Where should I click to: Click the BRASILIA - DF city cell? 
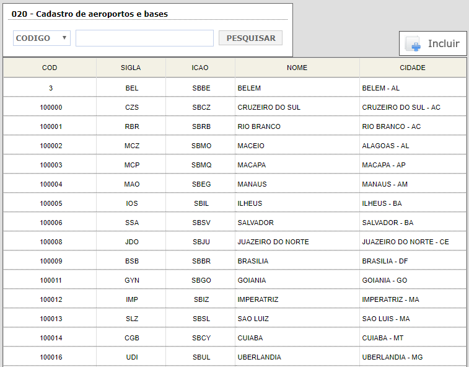pyautogui.click(x=385, y=261)
